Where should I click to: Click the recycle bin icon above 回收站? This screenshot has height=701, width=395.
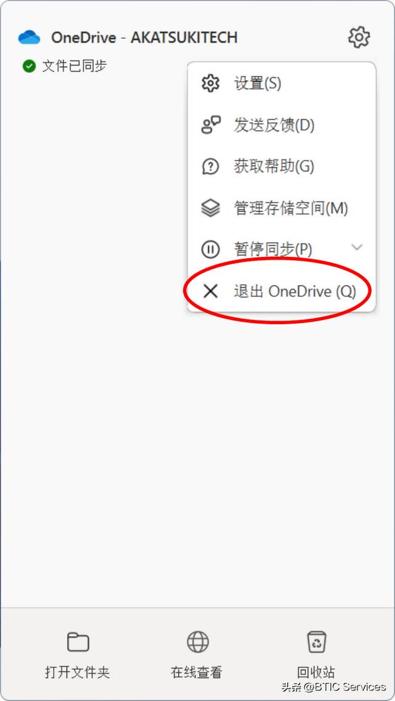pyautogui.click(x=317, y=642)
